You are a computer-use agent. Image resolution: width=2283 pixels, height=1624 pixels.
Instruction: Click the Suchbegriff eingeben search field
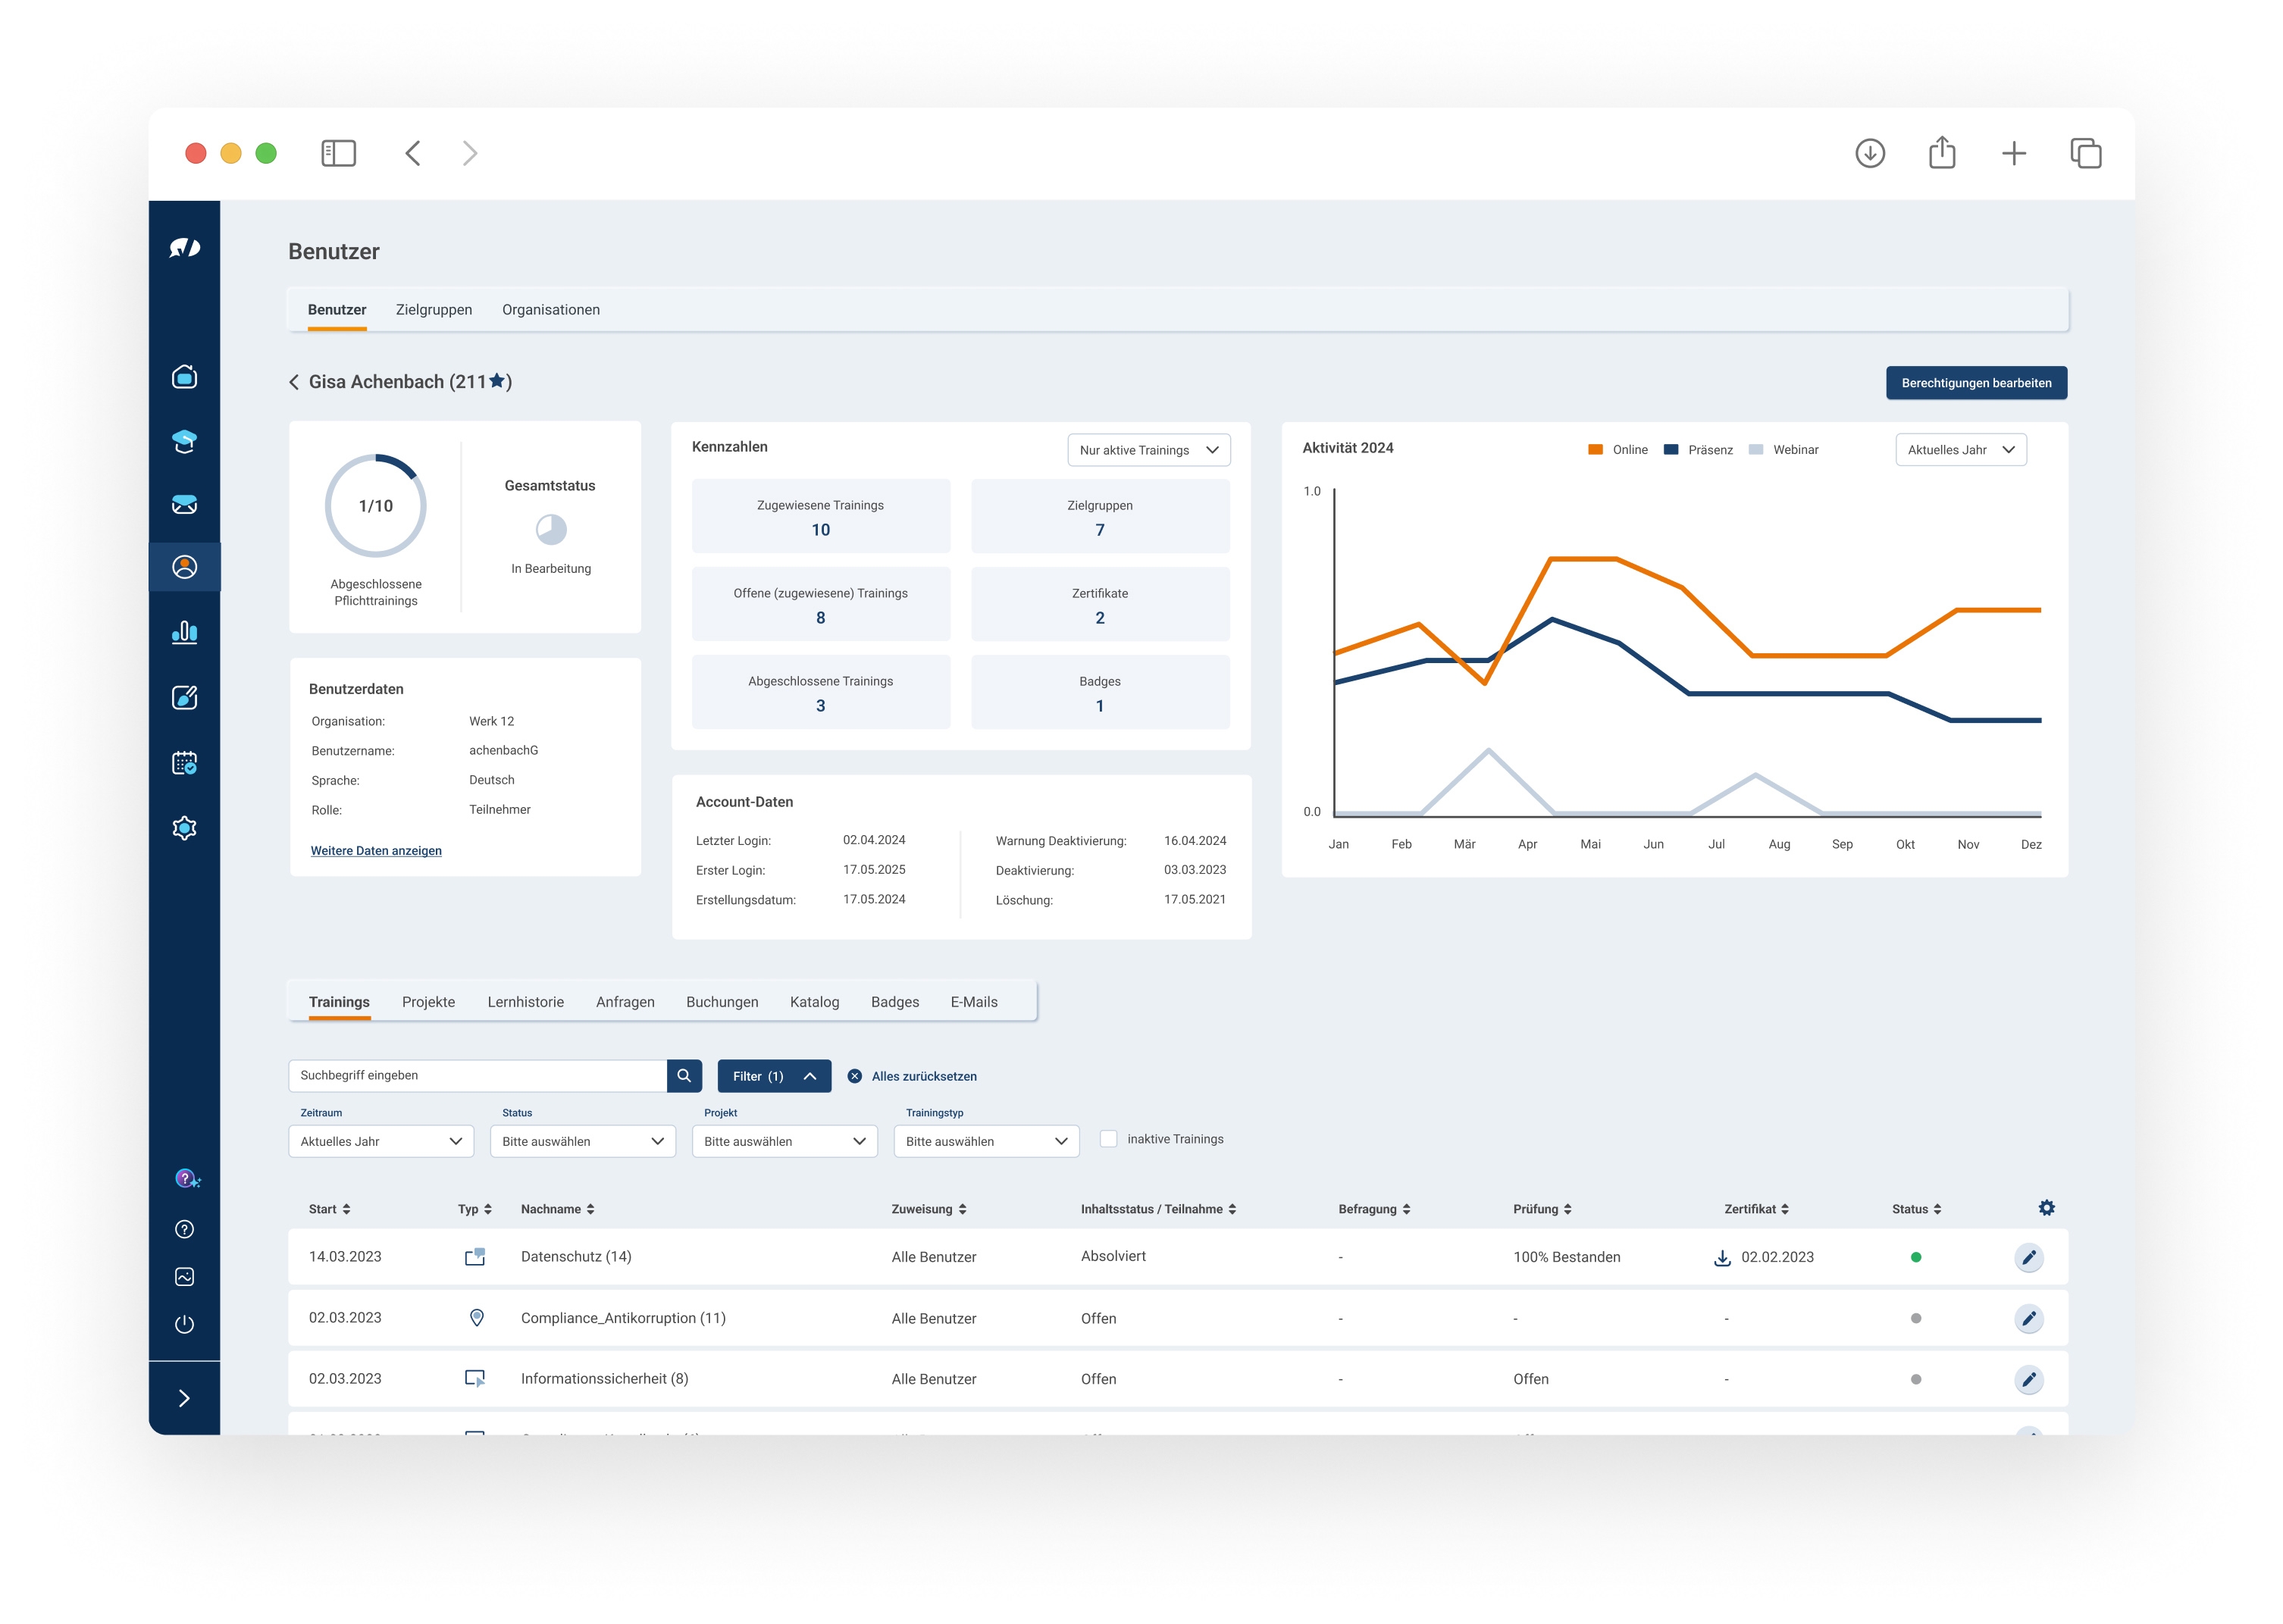point(477,1076)
